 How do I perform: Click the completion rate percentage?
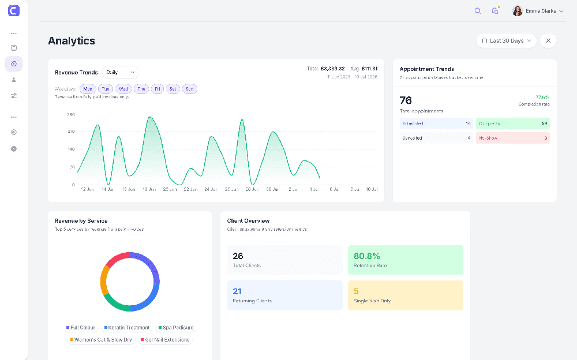542,97
